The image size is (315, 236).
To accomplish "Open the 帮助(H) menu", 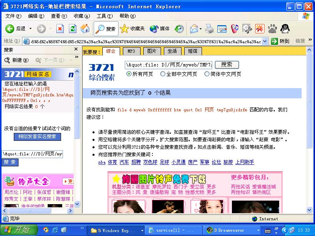I will [128, 16].
